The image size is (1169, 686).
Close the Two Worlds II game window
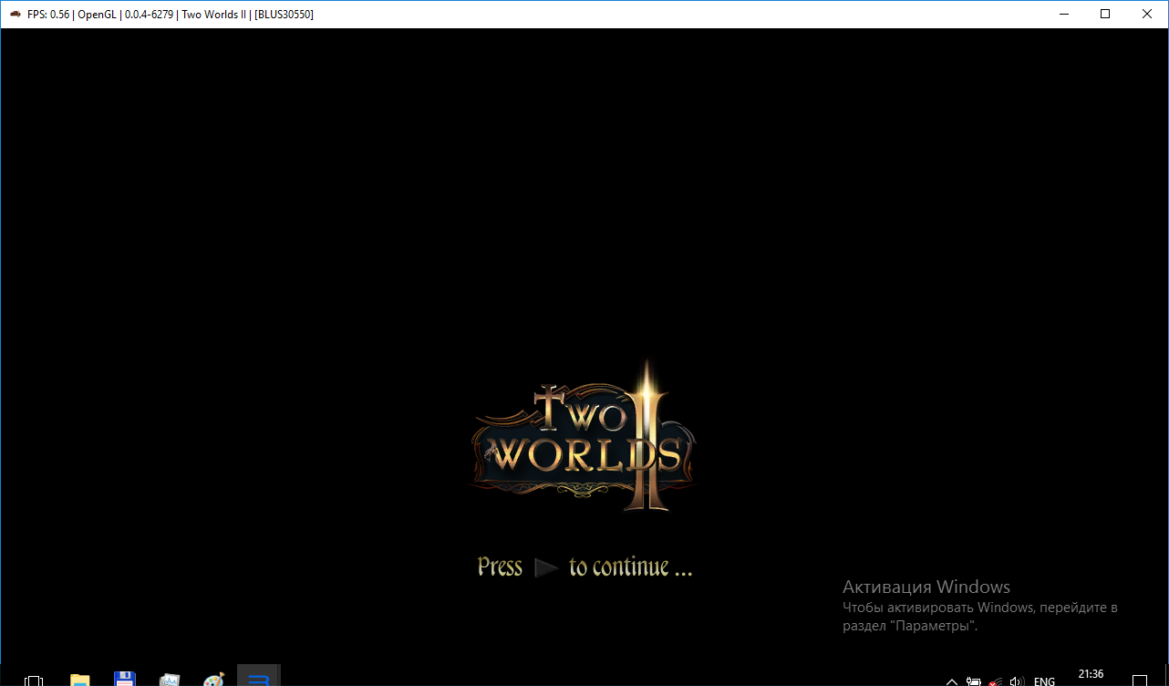(x=1147, y=14)
